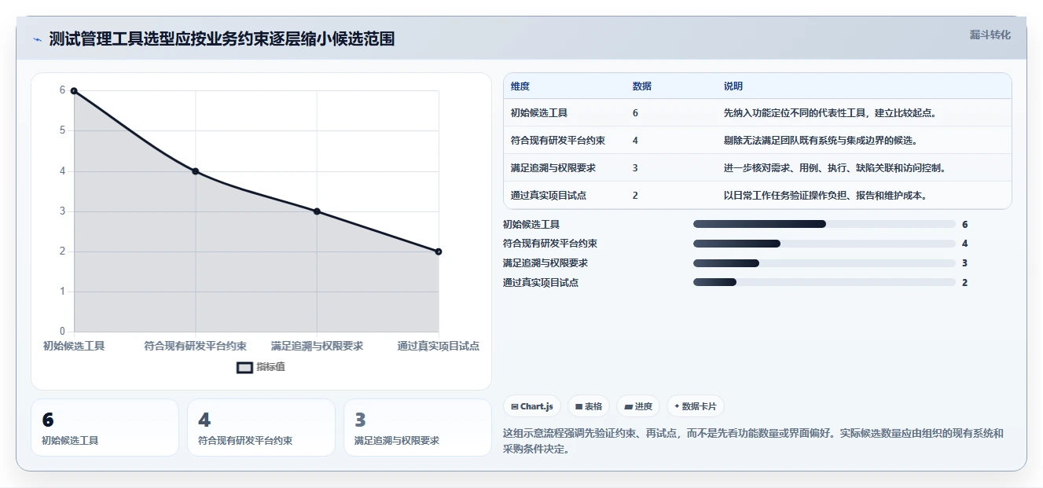Click the table value 2 for 通过真实项目试点
1043x488 pixels.
pyautogui.click(x=635, y=196)
